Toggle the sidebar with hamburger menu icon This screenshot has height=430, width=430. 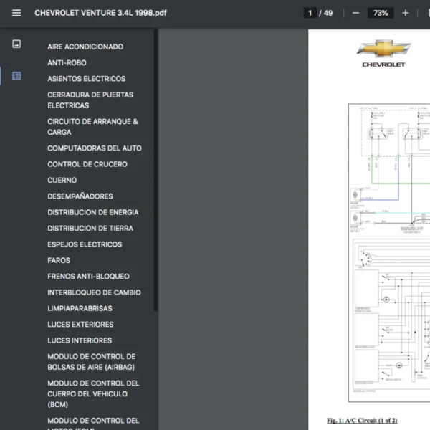click(x=16, y=13)
